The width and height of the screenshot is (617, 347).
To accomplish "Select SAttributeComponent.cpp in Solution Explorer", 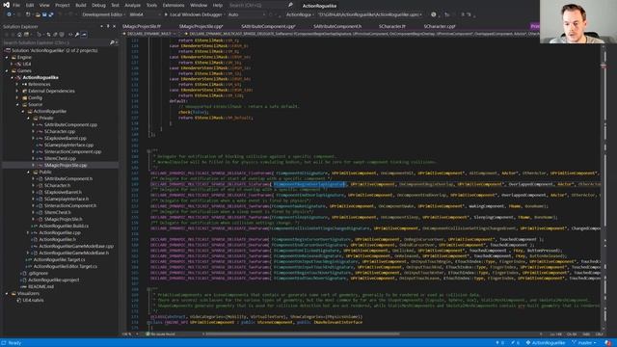I will 70,124.
